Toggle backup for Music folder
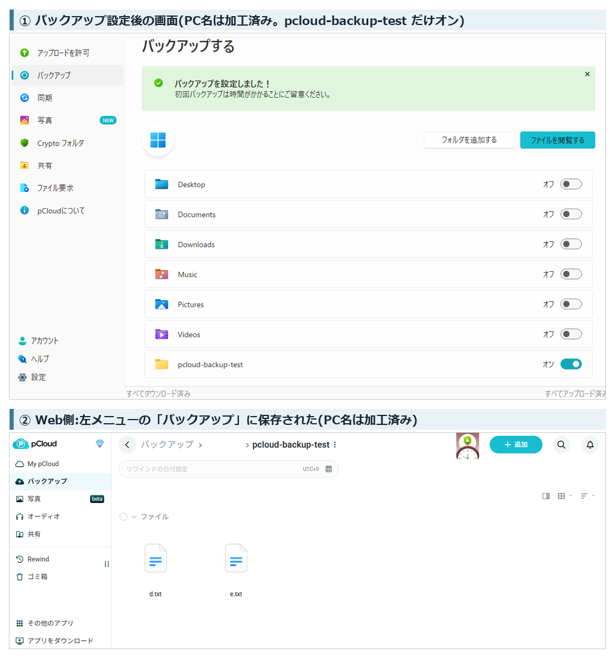 571,274
